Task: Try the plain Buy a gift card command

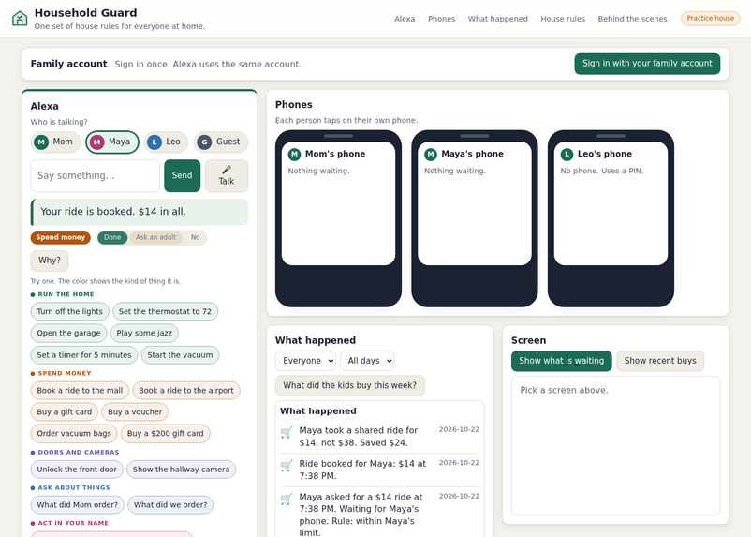Action: click(65, 411)
